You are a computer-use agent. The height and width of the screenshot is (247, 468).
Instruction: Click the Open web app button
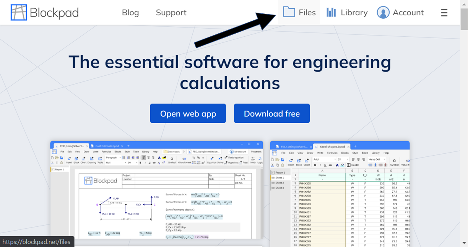[x=188, y=113]
